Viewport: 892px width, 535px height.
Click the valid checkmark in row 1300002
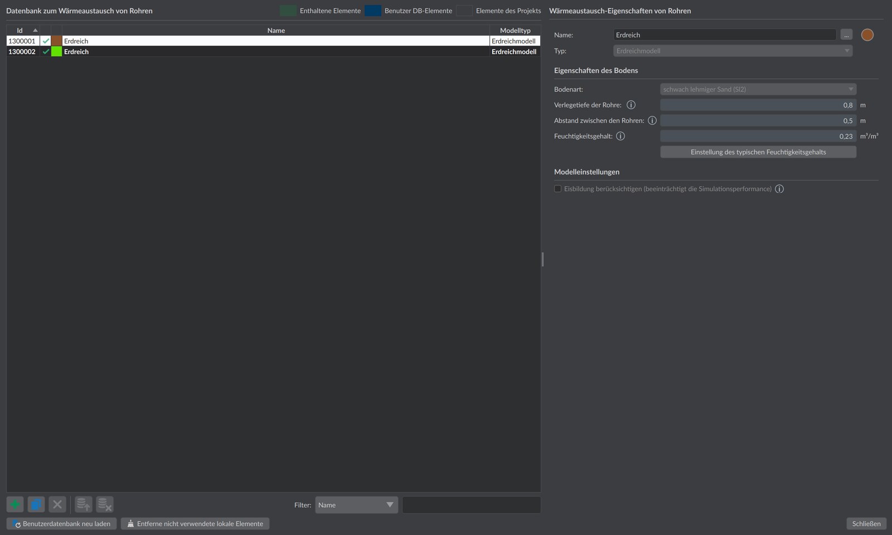pos(46,51)
